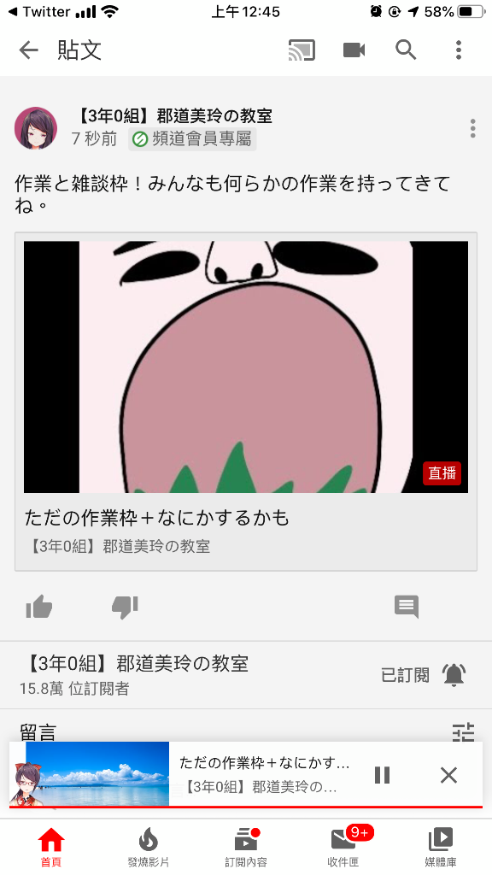Screen dimensions: 492x875
Task: Tap the 已訂閱 subscribed button
Action: (x=406, y=675)
